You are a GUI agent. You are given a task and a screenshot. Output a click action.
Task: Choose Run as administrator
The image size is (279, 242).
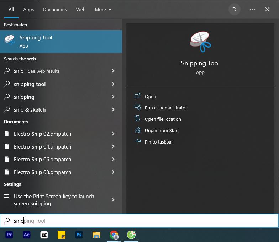click(x=166, y=108)
